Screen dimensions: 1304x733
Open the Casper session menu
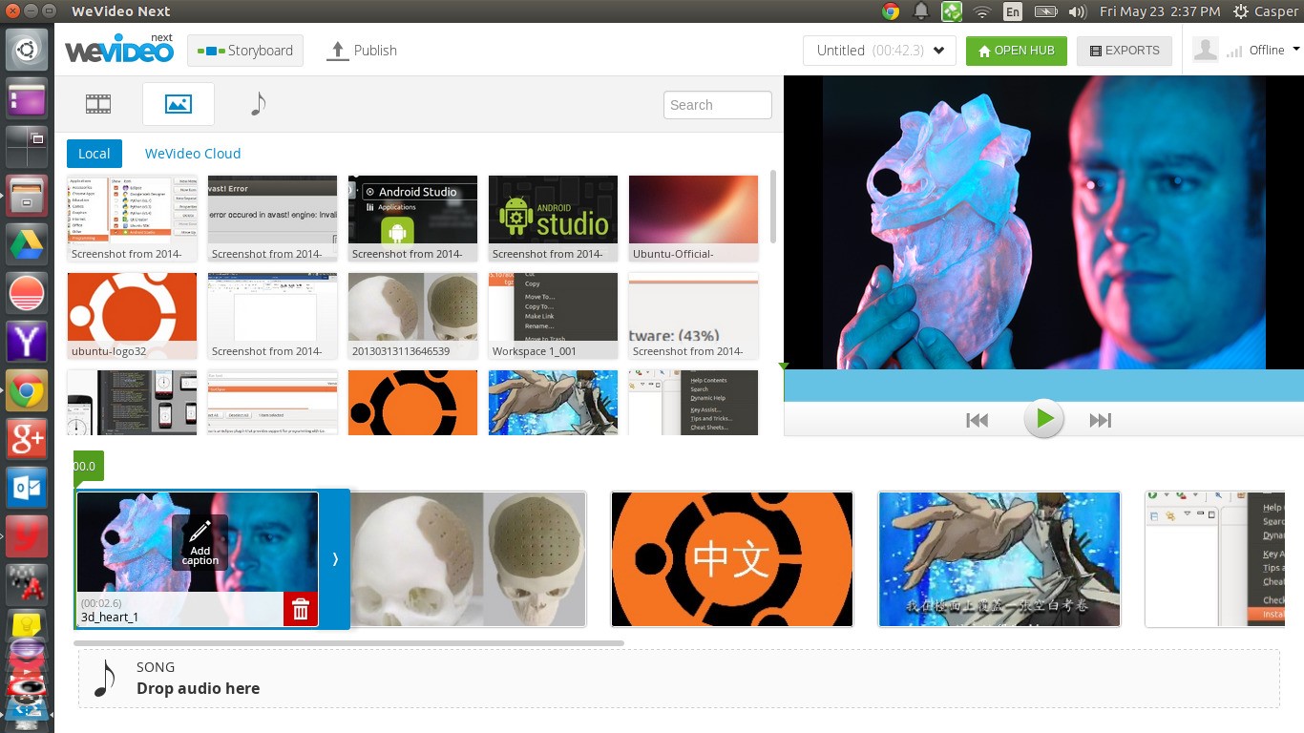(1266, 11)
